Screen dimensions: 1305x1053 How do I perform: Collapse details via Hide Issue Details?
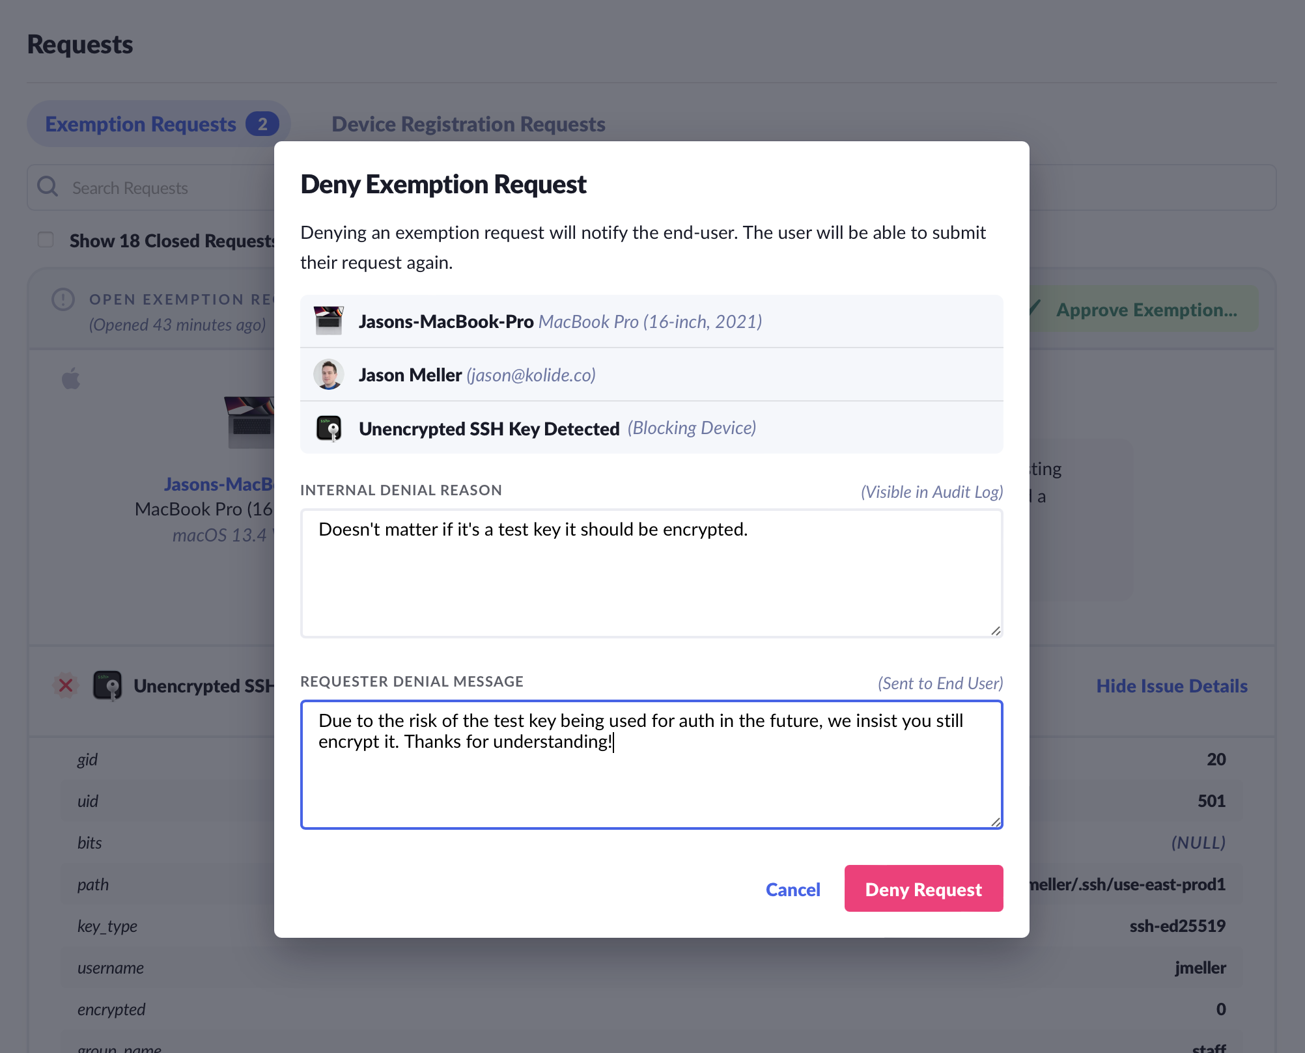1172,686
